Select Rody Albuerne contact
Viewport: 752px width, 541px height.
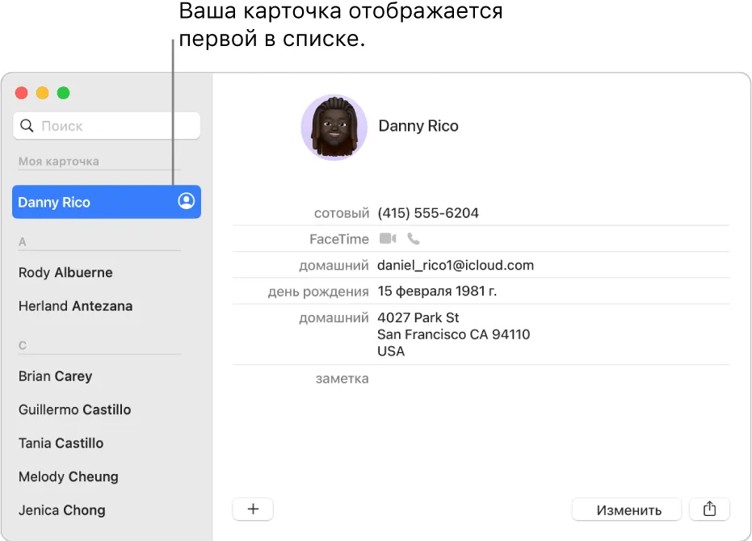pyautogui.click(x=65, y=272)
